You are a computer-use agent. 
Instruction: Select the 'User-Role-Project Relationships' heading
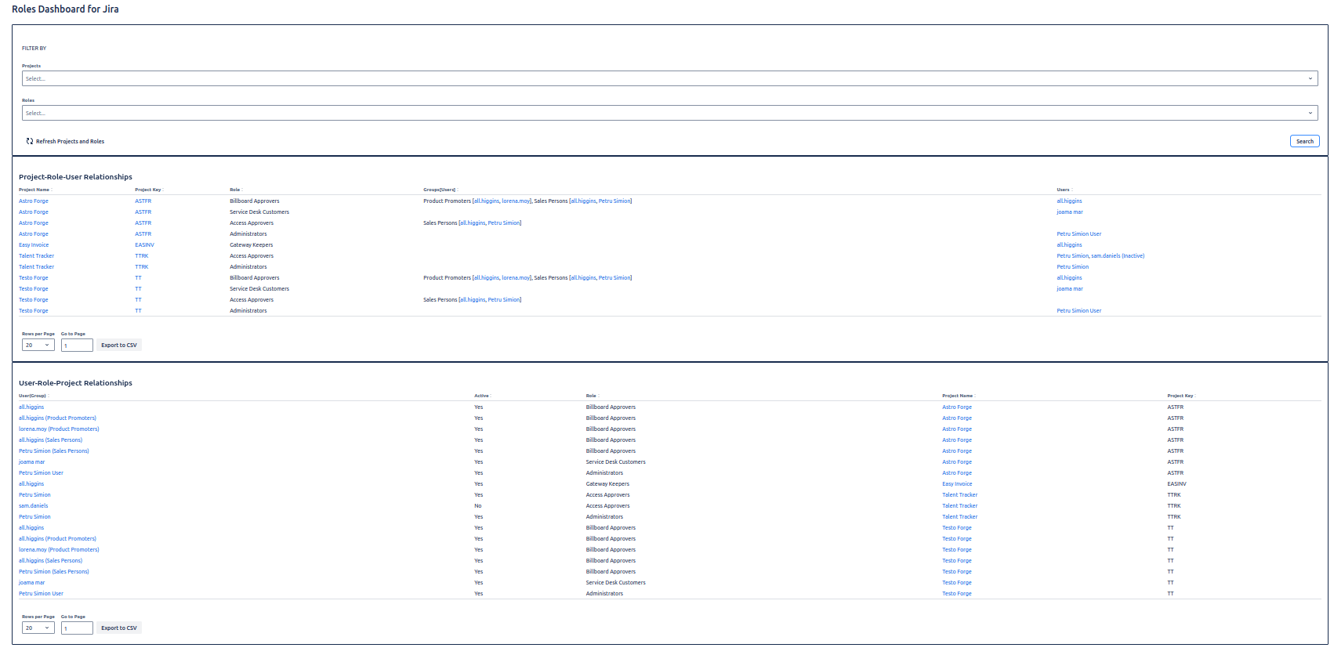pos(75,383)
